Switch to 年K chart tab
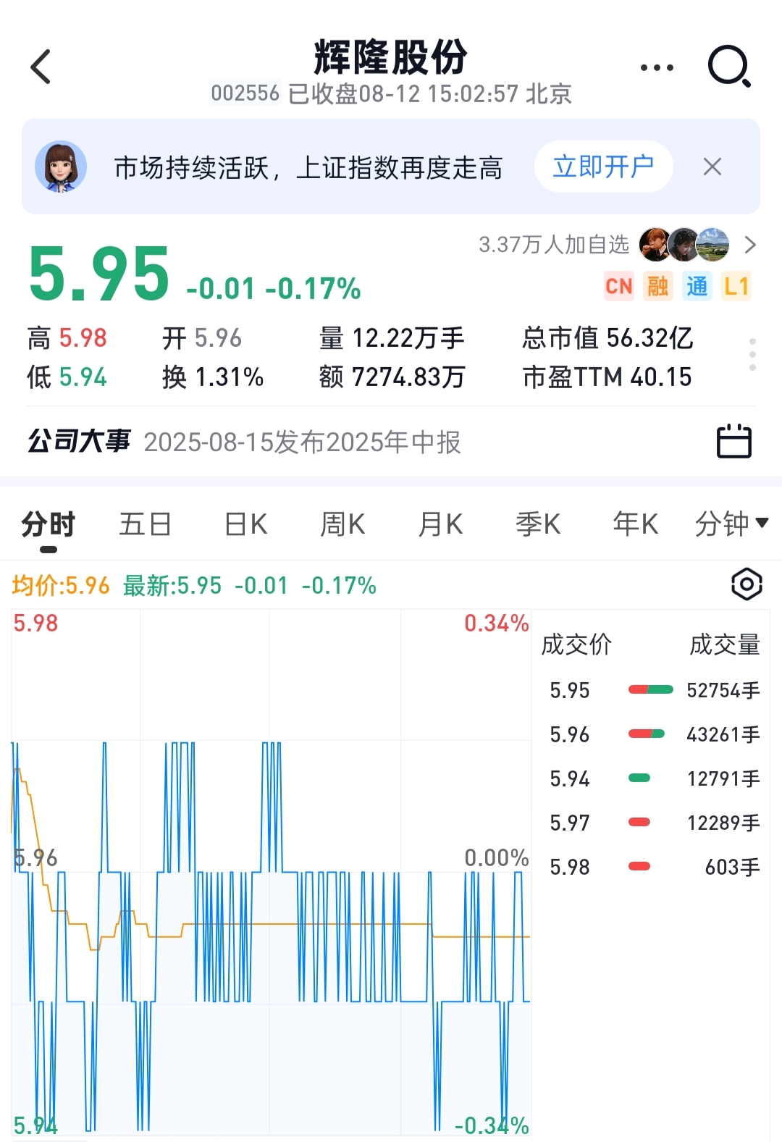This screenshot has width=782, height=1142. click(635, 524)
